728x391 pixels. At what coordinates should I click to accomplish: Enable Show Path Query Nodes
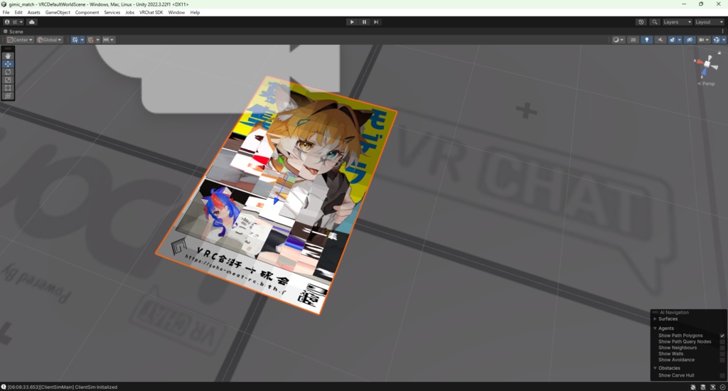722,341
